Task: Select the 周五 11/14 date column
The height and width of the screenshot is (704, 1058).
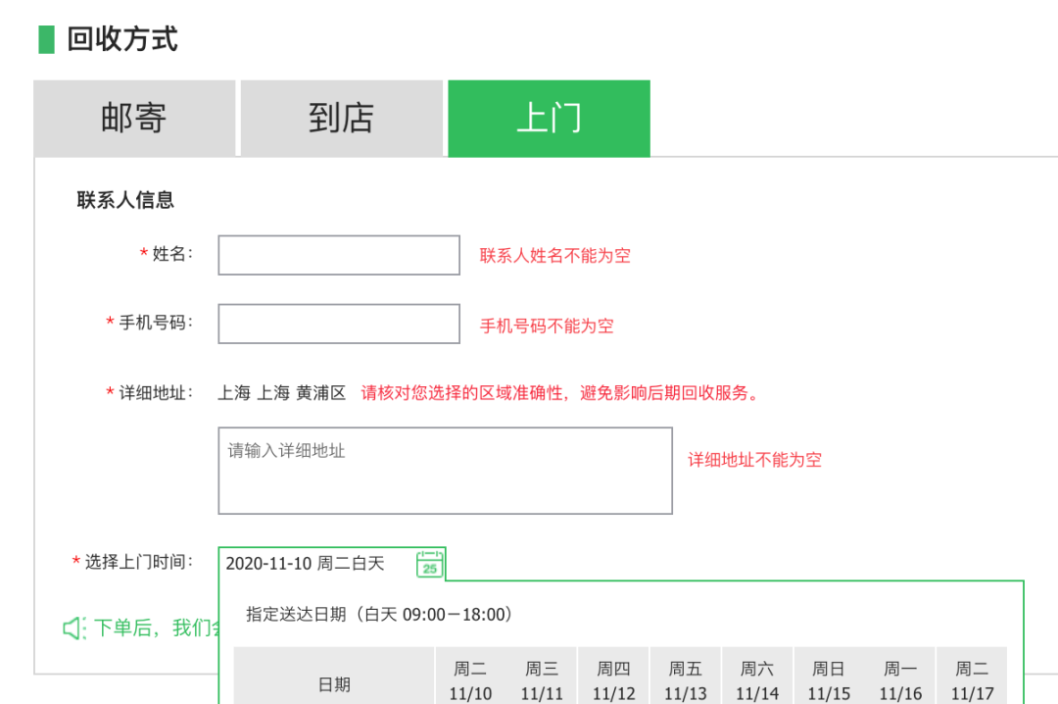Action: pos(687,677)
